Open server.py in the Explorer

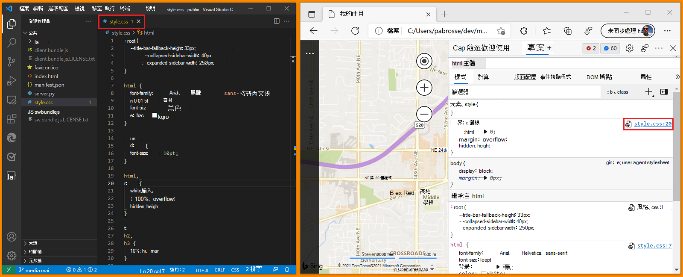[59, 94]
